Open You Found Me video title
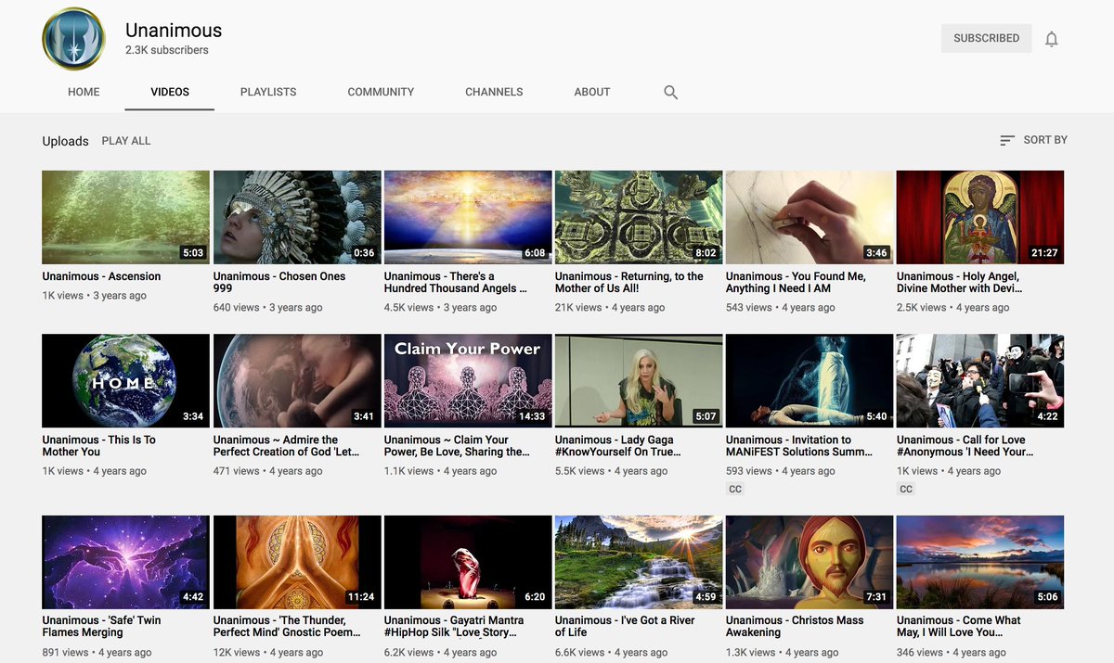 (796, 282)
